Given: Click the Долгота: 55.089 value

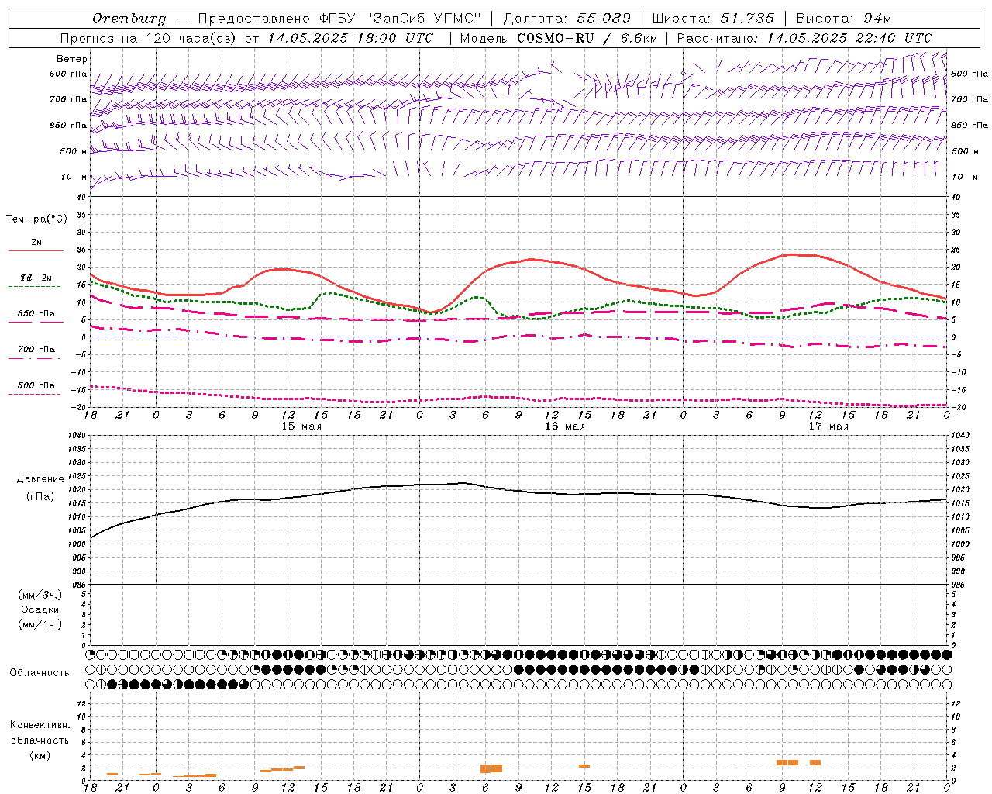Looking at the screenshot, I should click(x=567, y=19).
